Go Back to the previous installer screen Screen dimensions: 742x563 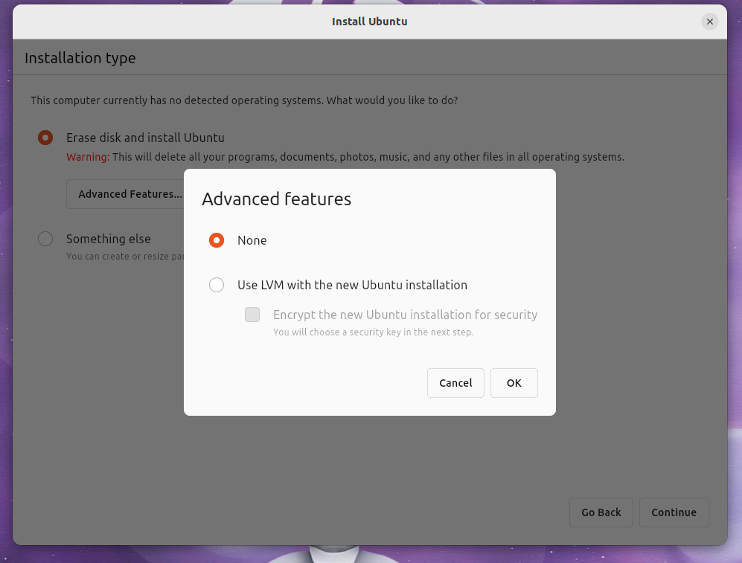pyautogui.click(x=601, y=512)
